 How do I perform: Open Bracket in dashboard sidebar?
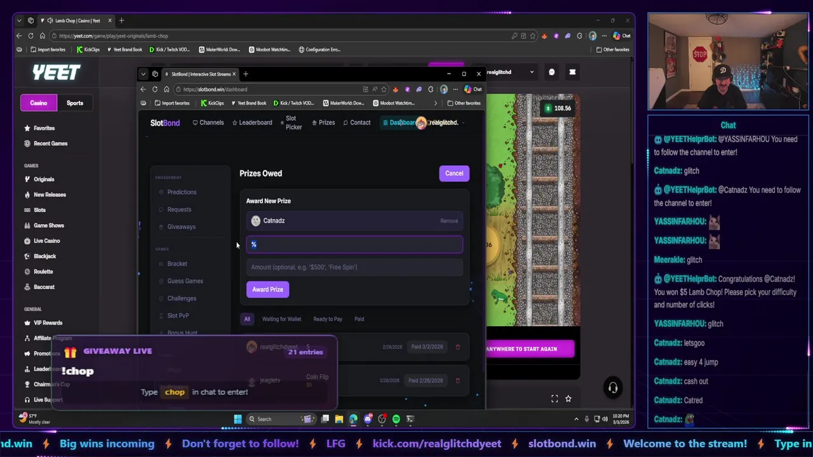pyautogui.click(x=177, y=264)
